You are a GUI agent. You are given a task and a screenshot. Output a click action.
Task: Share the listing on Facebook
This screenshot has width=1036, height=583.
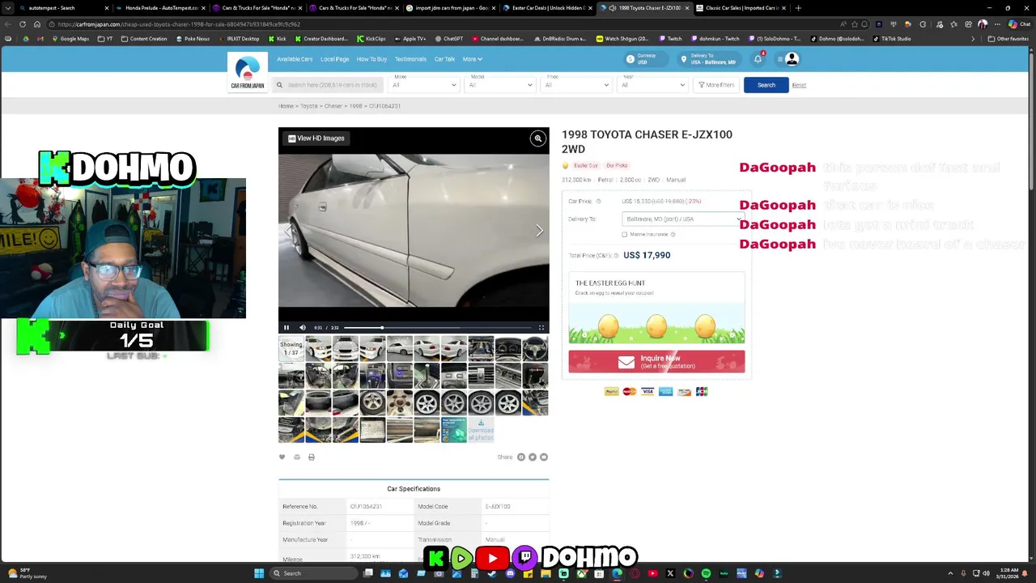point(521,457)
